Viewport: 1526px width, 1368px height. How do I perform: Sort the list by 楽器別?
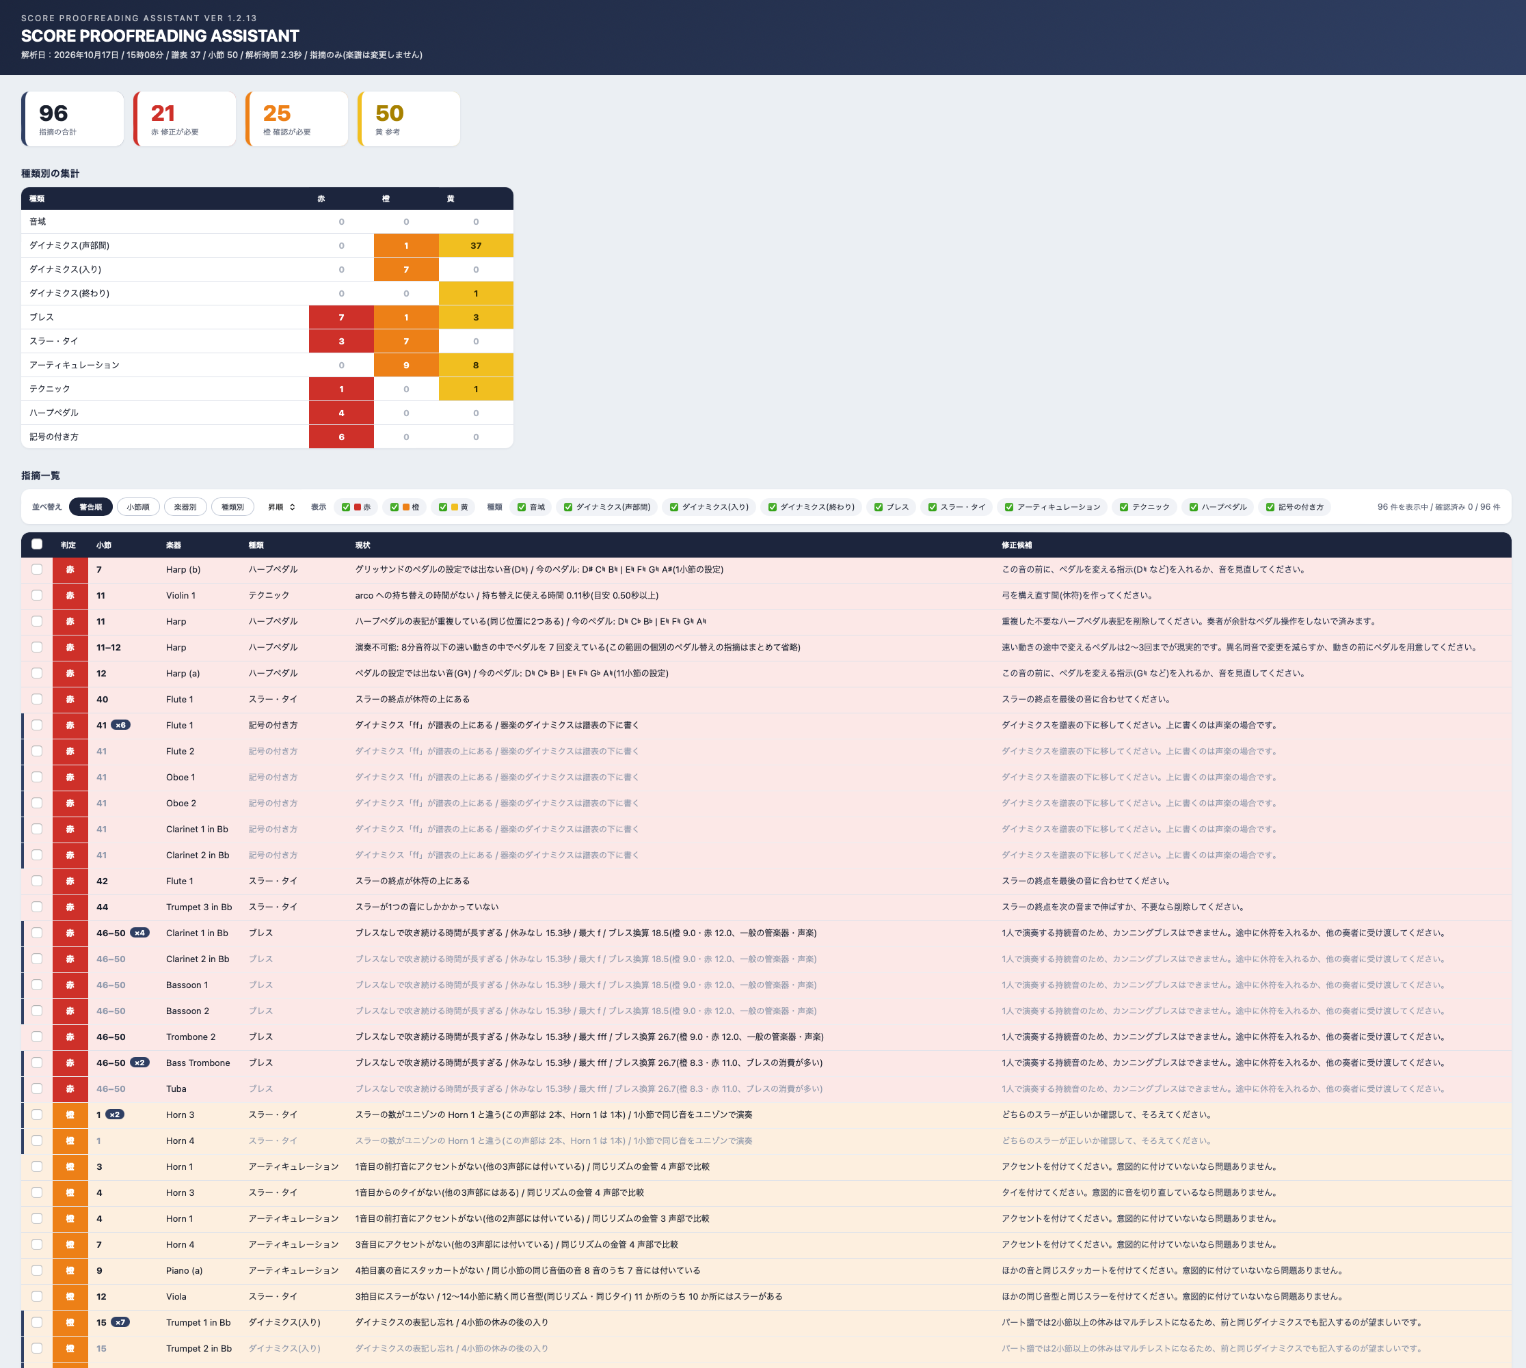185,506
